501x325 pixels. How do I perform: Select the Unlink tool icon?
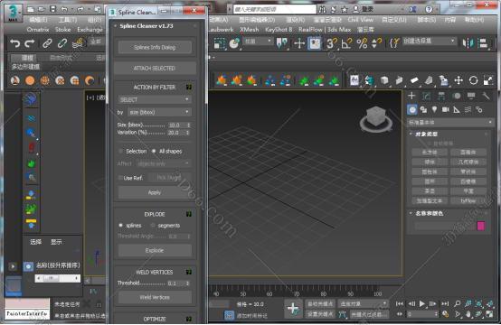click(62, 43)
